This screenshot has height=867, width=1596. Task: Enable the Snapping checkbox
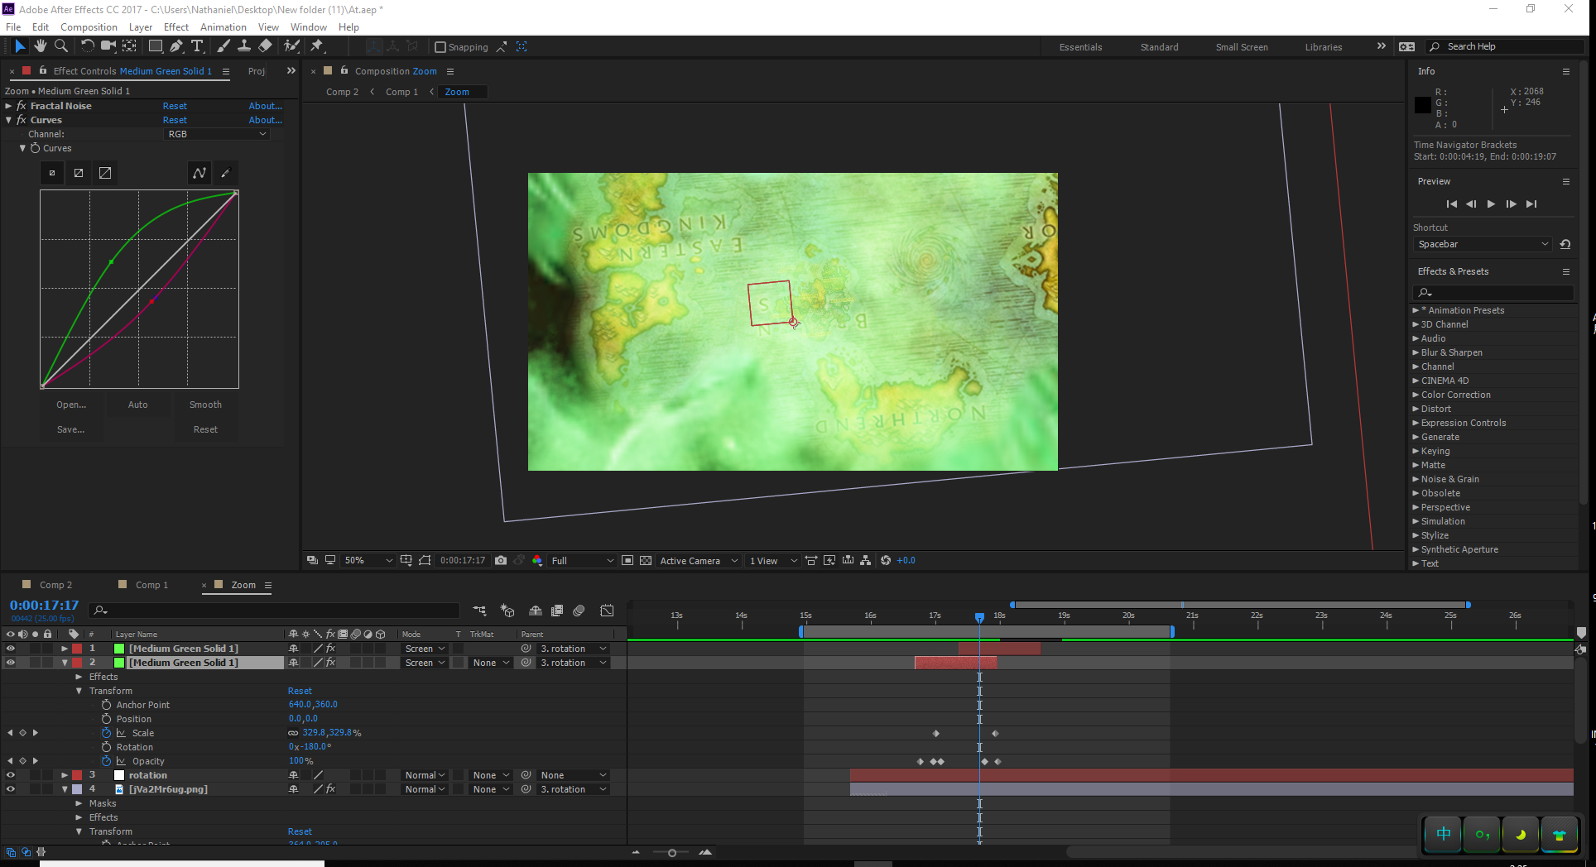point(440,47)
